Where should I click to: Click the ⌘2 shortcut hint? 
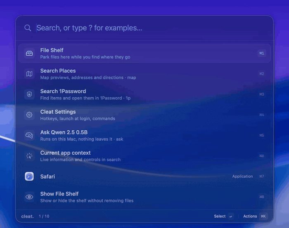262,74
